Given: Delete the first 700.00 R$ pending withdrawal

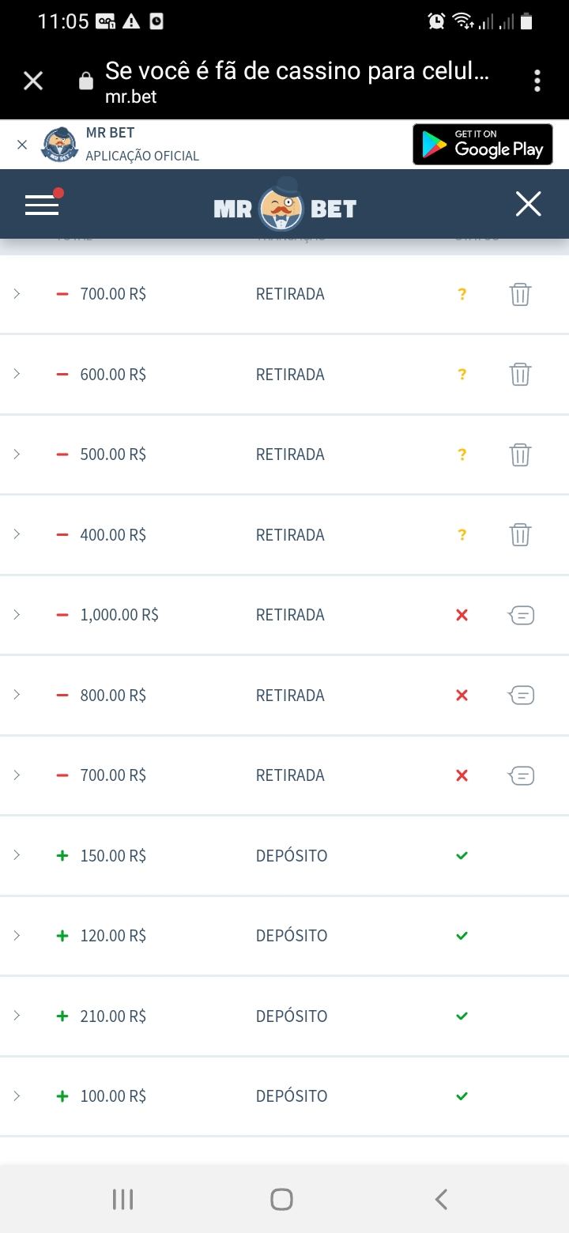Looking at the screenshot, I should pyautogui.click(x=520, y=294).
